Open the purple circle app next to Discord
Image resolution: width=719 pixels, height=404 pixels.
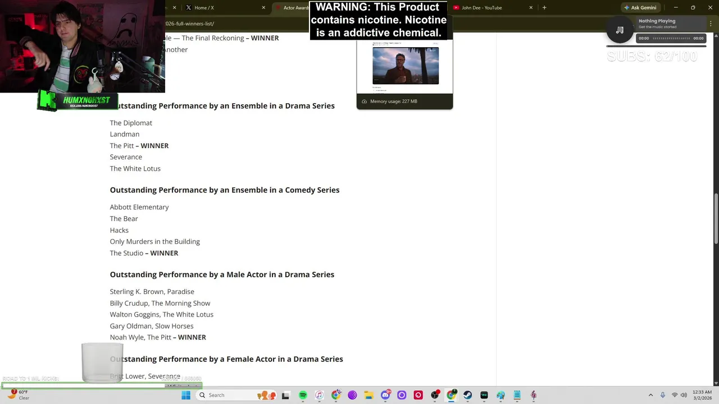402,395
